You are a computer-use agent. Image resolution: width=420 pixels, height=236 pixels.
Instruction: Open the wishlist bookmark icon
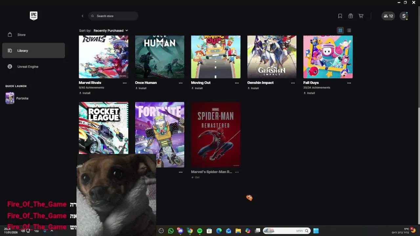(340, 16)
